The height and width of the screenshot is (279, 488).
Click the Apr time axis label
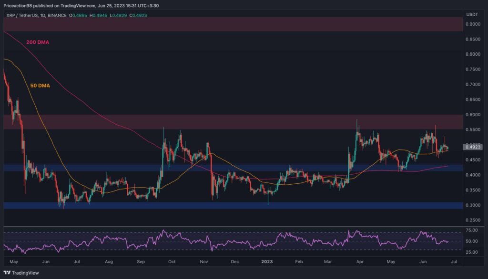tap(360, 261)
